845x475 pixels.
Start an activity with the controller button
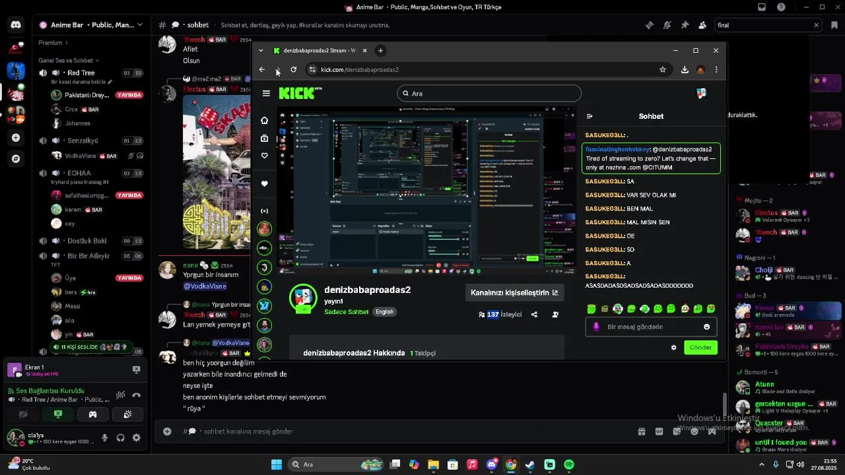[93, 414]
